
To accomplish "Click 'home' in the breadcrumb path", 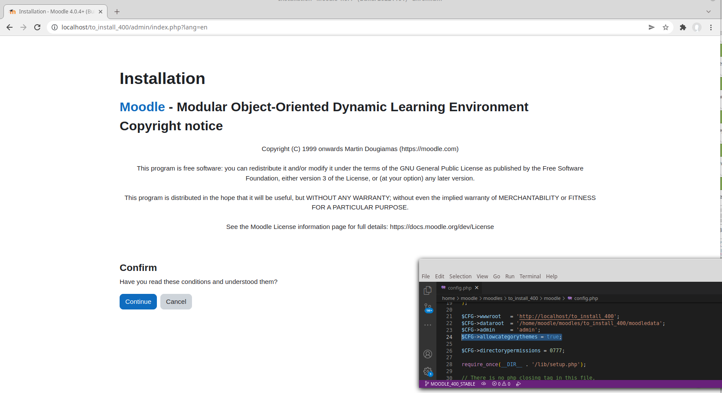I will 449,298.
